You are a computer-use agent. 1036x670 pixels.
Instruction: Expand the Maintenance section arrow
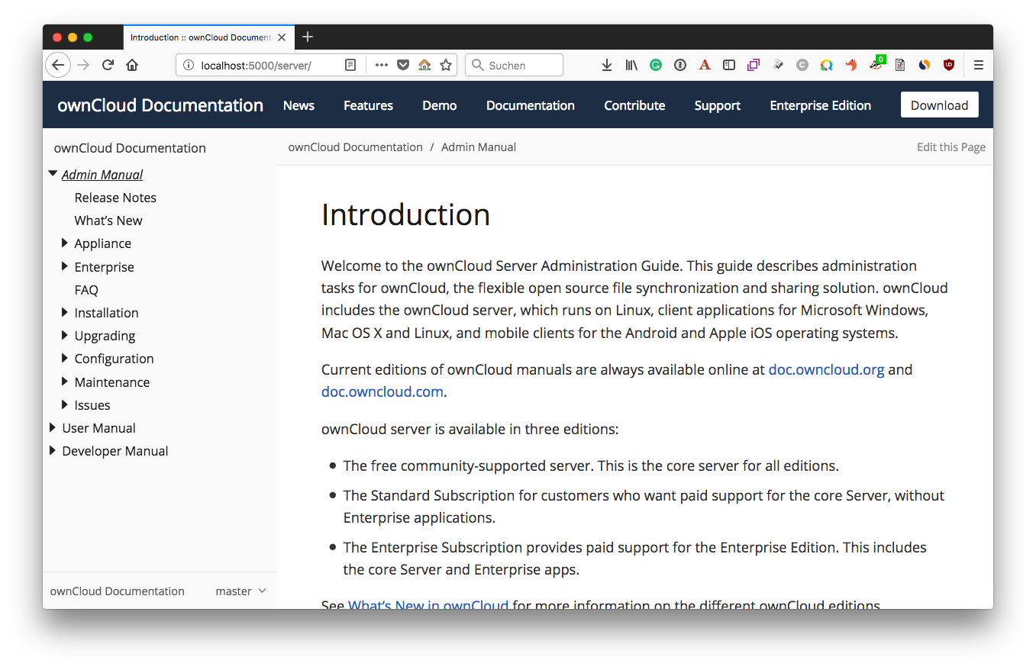coord(65,382)
